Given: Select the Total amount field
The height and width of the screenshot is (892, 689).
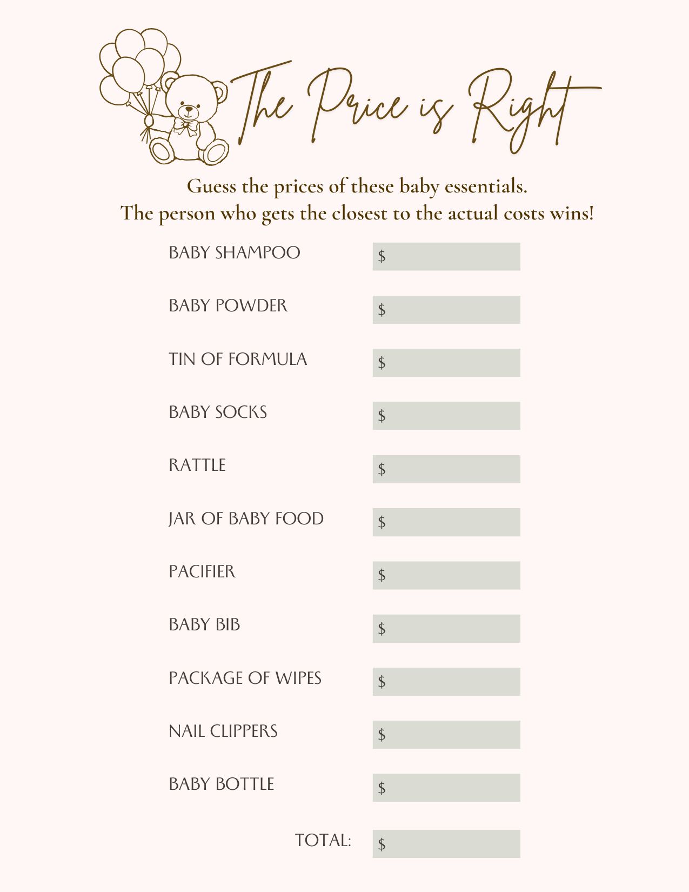Looking at the screenshot, I should coord(446,844).
